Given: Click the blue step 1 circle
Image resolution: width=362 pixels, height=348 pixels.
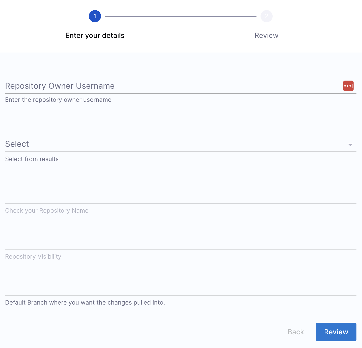Looking at the screenshot, I should coord(95,16).
